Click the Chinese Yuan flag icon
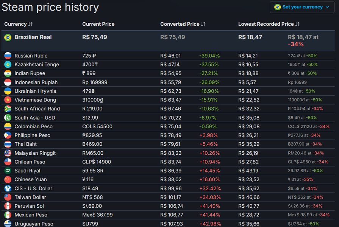 [x=8, y=179]
